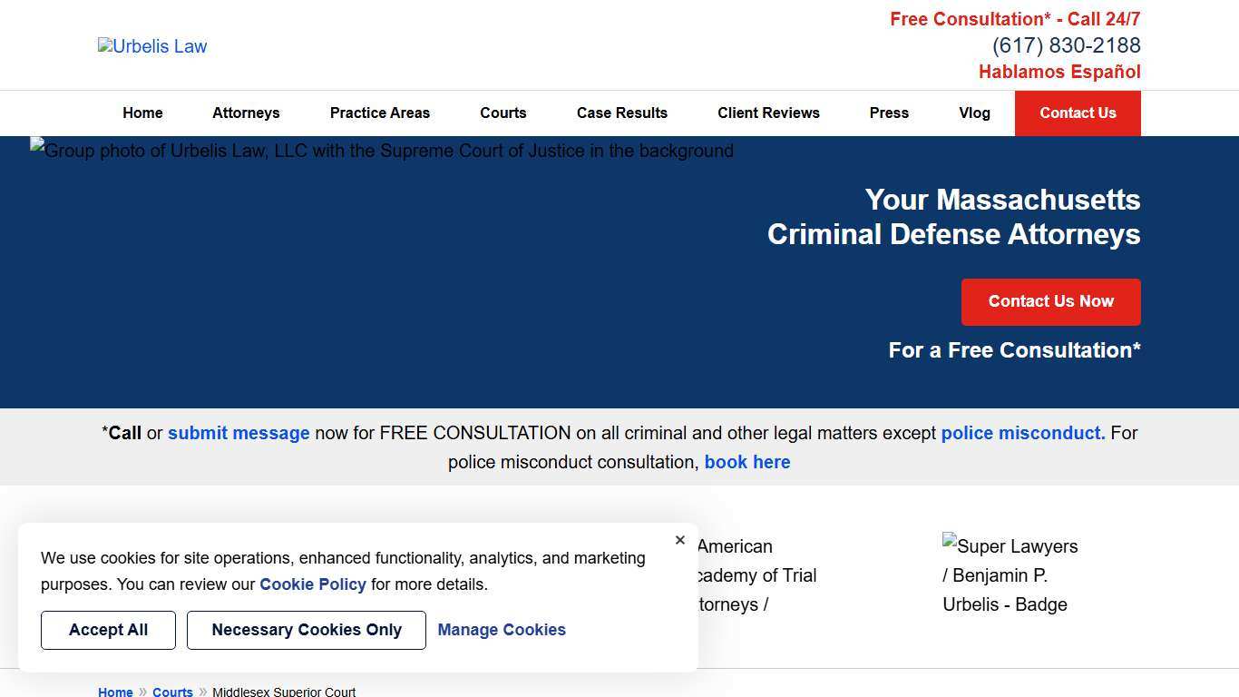
Task: Accept All cookies
Action: [108, 630]
